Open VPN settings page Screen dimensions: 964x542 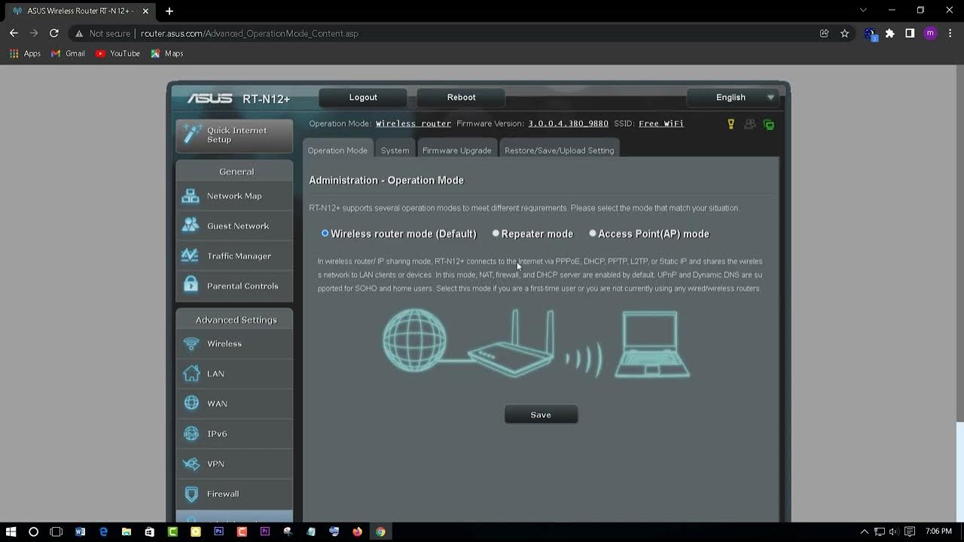click(234, 464)
